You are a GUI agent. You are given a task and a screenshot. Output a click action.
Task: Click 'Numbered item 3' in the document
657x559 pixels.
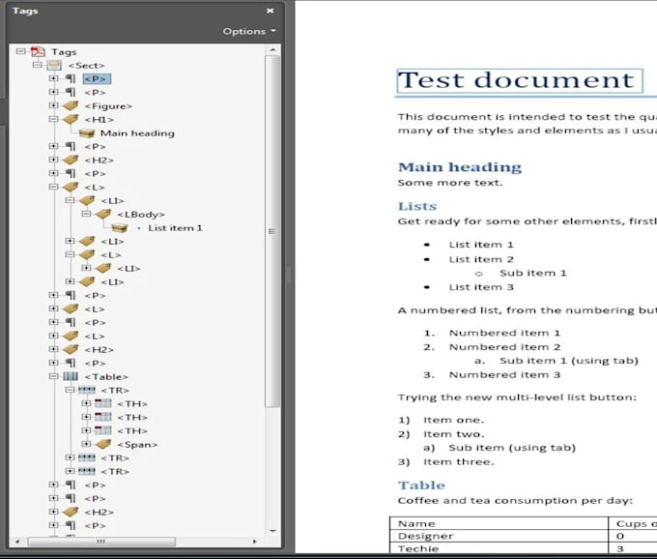pyautogui.click(x=504, y=375)
